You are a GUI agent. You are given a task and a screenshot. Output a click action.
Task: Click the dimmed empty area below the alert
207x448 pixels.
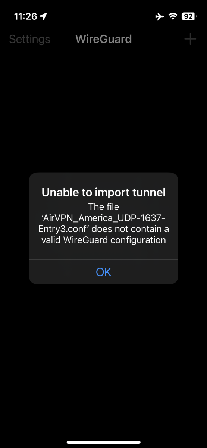tap(103, 358)
